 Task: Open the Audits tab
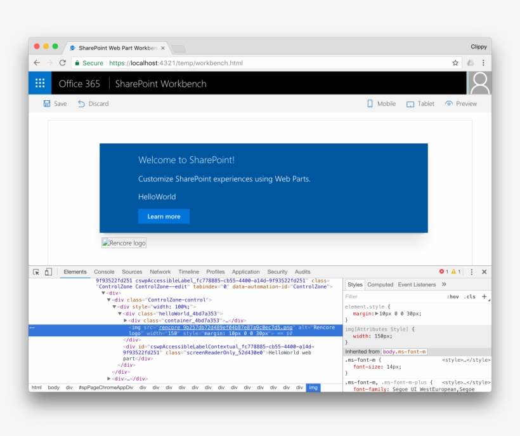pyautogui.click(x=302, y=272)
